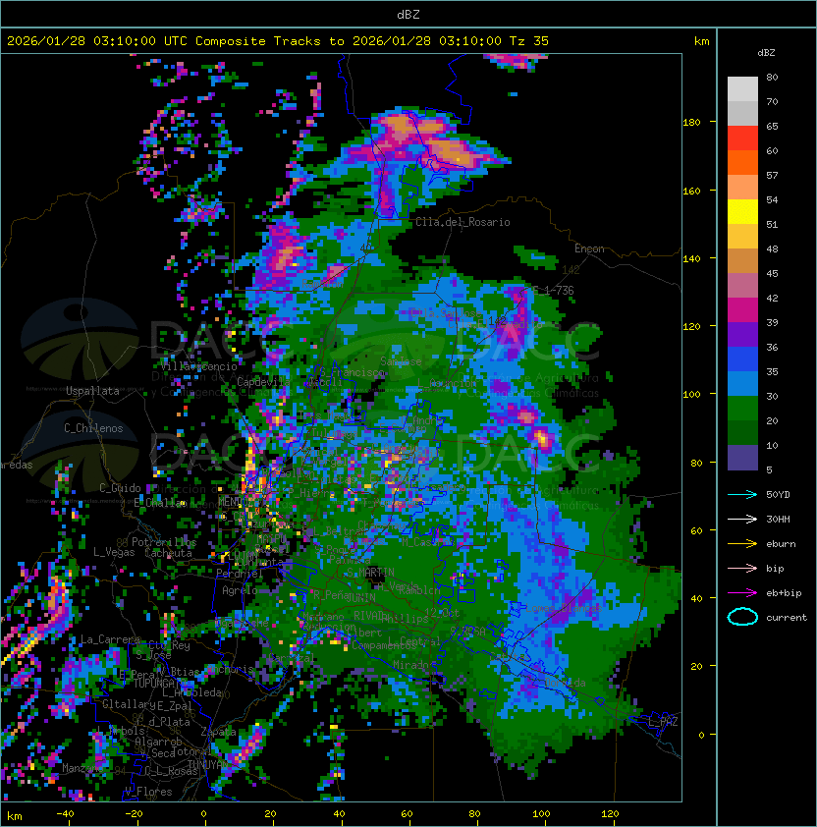Image resolution: width=817 pixels, height=827 pixels.
Task: Click the '120' tick on the horizontal axis
Action: 609,814
